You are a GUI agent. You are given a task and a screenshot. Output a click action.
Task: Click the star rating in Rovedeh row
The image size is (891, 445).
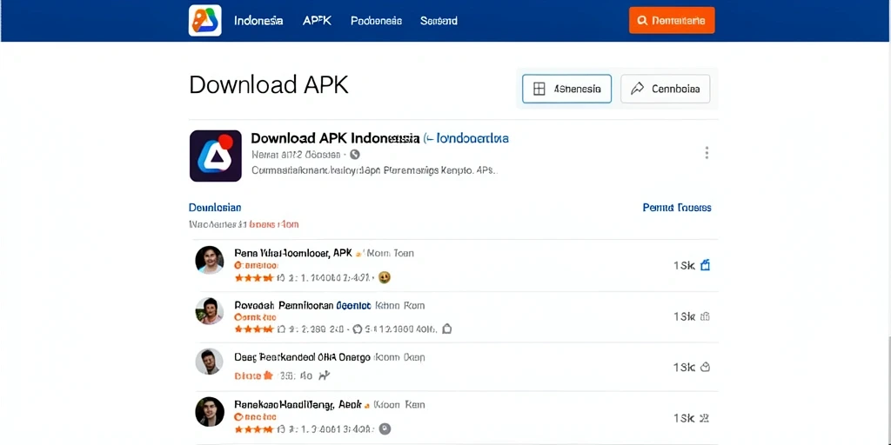(254, 329)
